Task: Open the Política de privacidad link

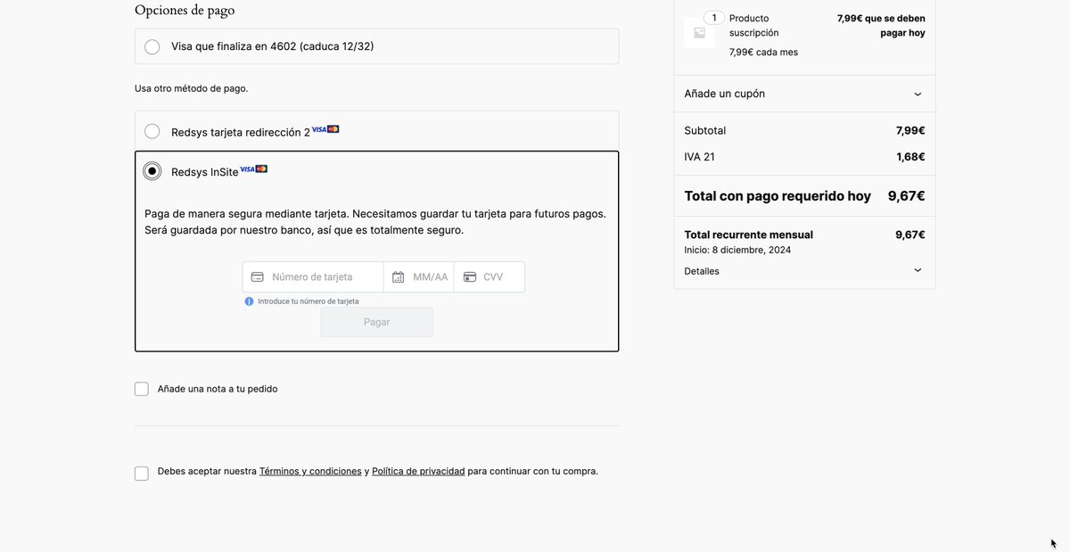Action: click(x=417, y=470)
